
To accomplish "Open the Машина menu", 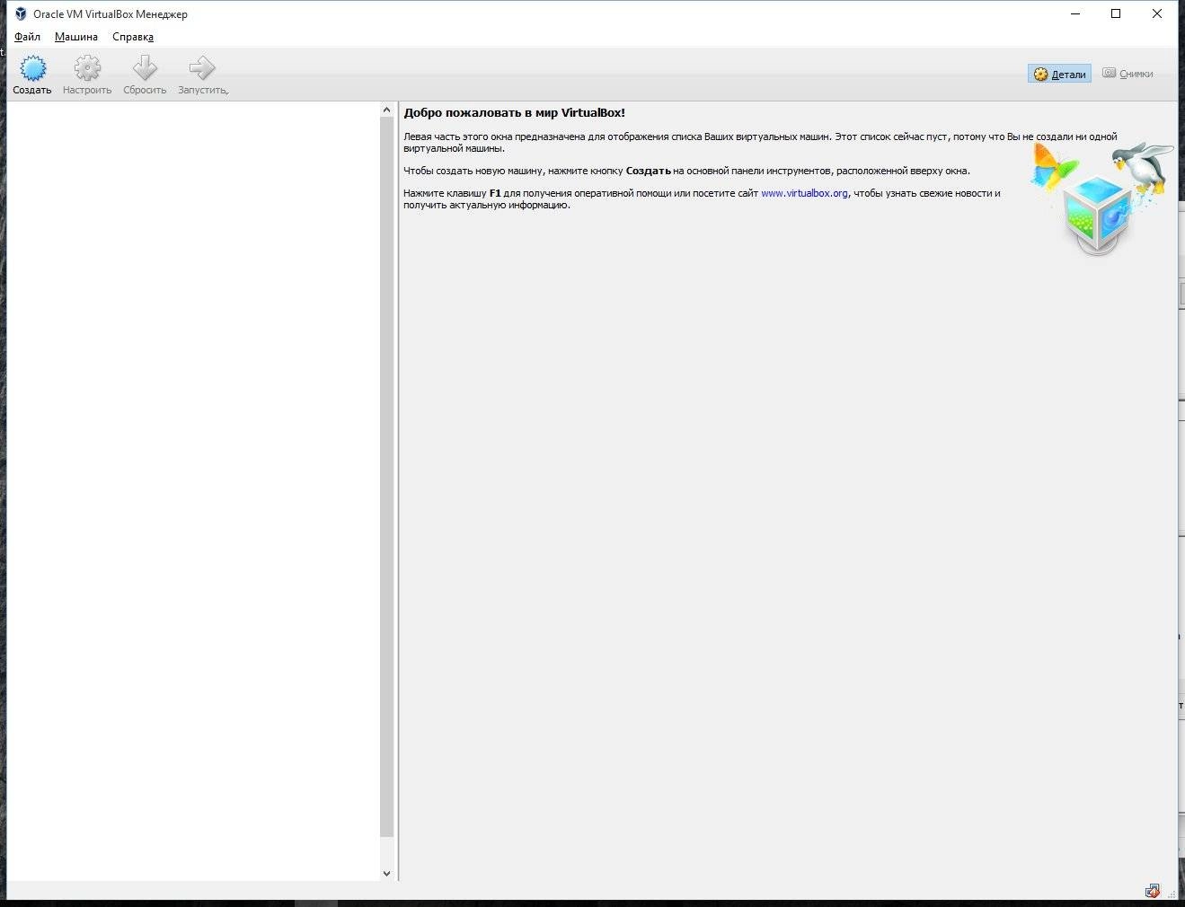I will pos(76,37).
